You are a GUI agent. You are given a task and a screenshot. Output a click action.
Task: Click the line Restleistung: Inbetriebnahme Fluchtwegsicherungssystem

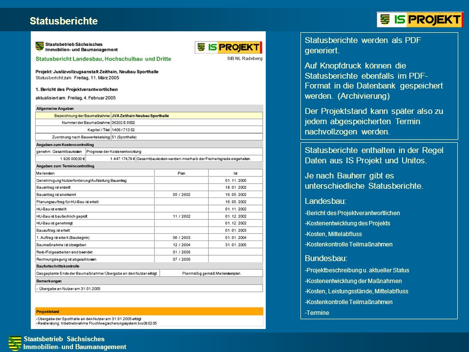(x=96, y=324)
